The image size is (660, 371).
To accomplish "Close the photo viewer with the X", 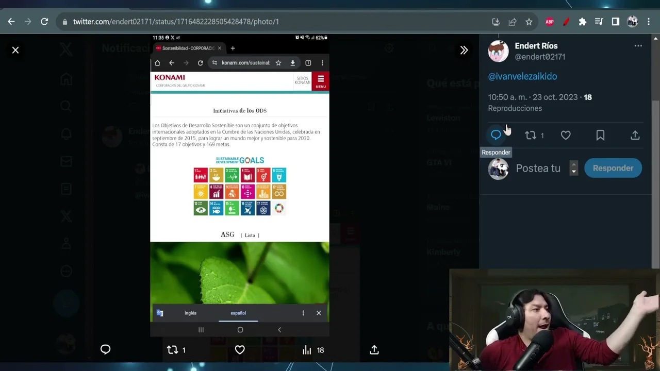I will tap(15, 50).
